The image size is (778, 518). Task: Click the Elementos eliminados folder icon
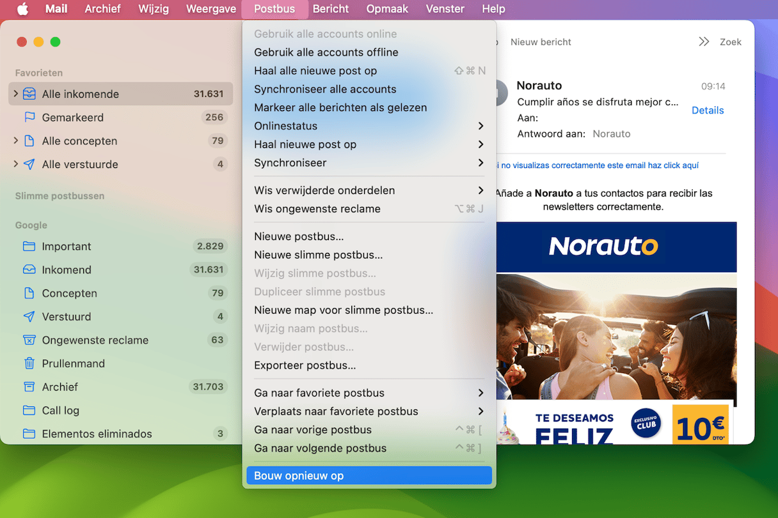(29, 434)
